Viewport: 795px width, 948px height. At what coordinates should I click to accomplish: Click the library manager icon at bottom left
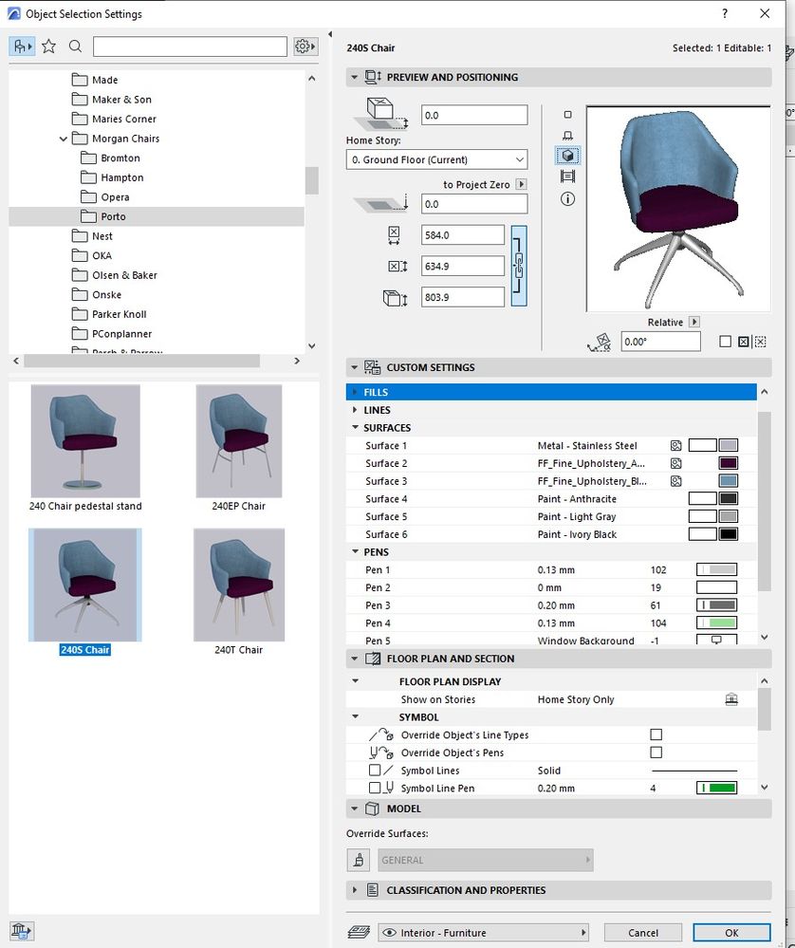click(21, 931)
